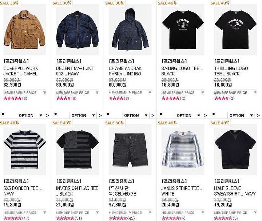Click the arrow next to Coverall Work Jacket OPTION
262x221 pixels.
[48, 115]
